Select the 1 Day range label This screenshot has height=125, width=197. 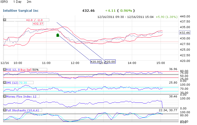[17, 2]
